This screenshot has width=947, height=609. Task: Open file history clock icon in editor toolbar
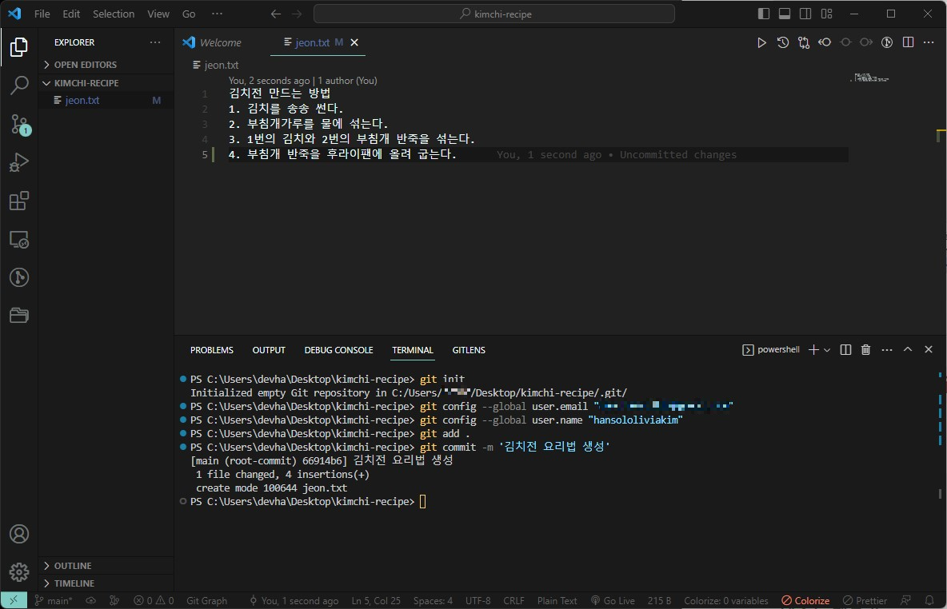783,42
